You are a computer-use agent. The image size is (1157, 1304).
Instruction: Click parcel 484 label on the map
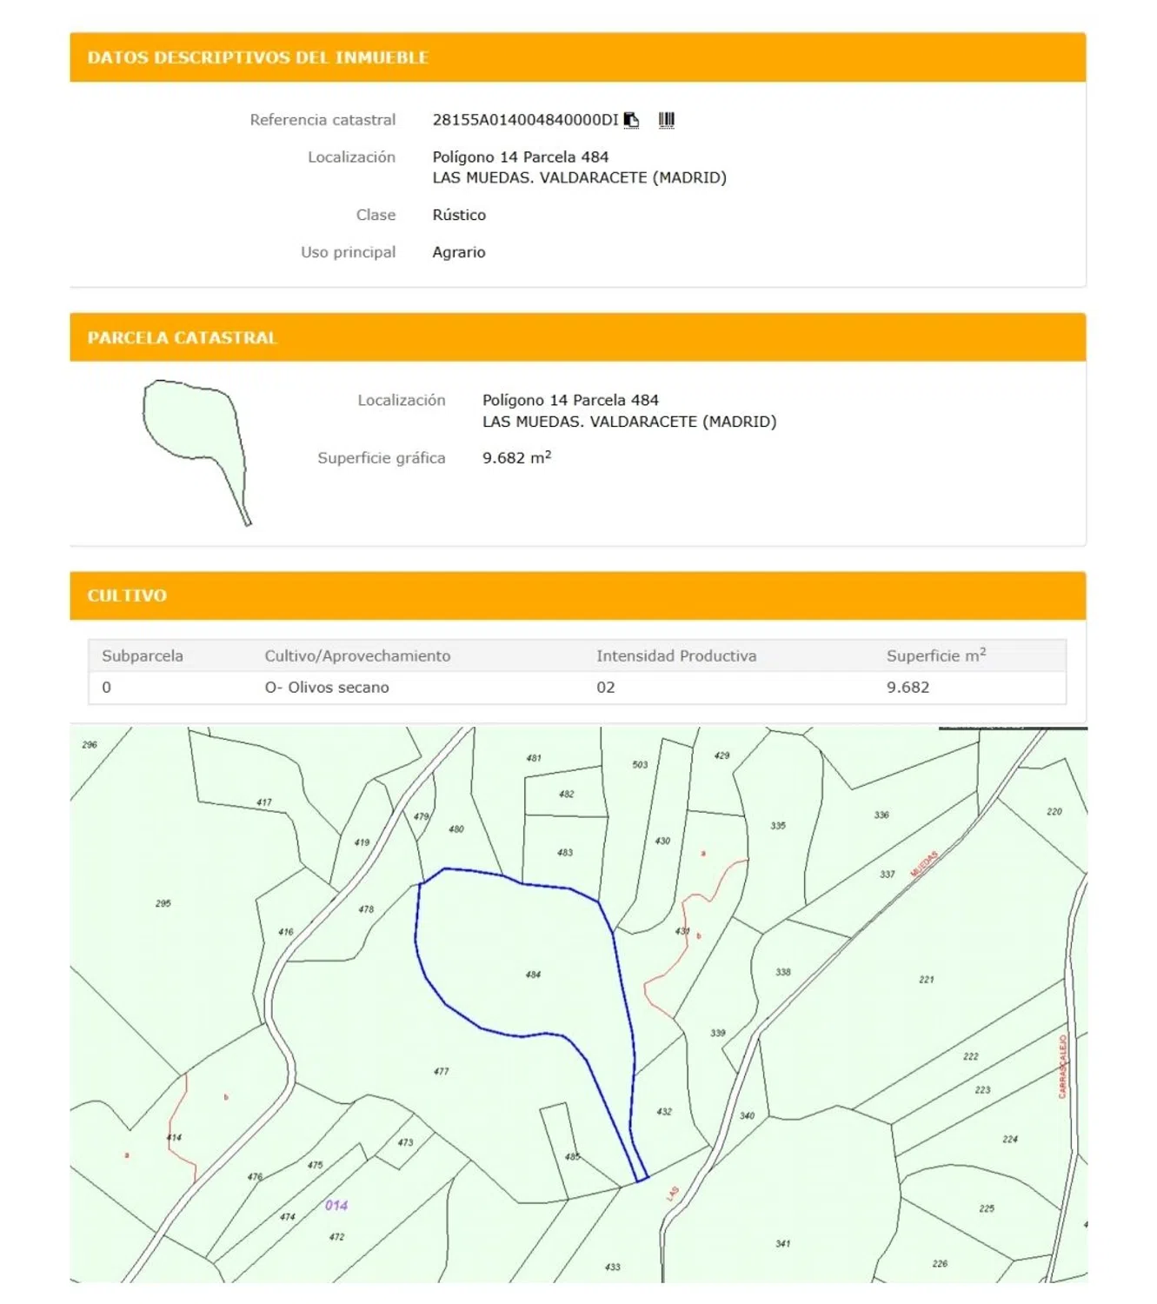tap(533, 975)
